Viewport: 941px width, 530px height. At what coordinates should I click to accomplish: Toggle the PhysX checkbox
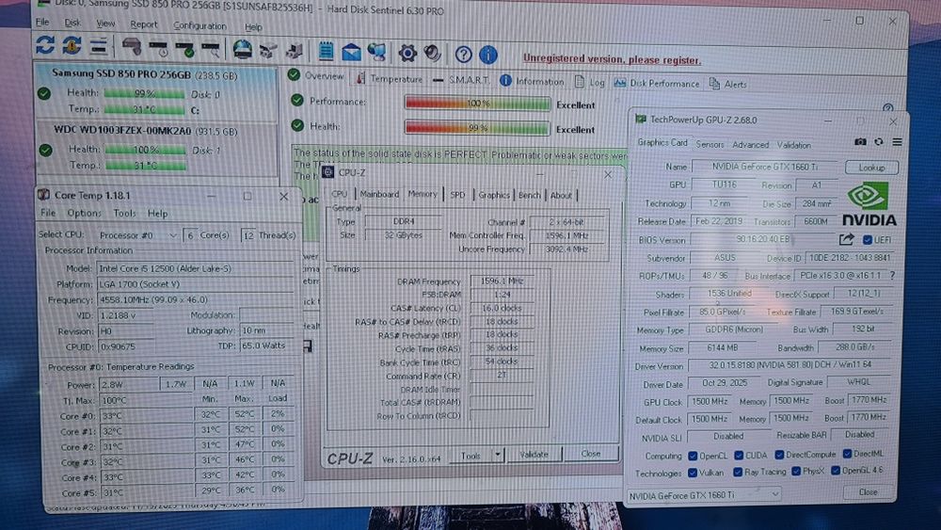tap(796, 472)
